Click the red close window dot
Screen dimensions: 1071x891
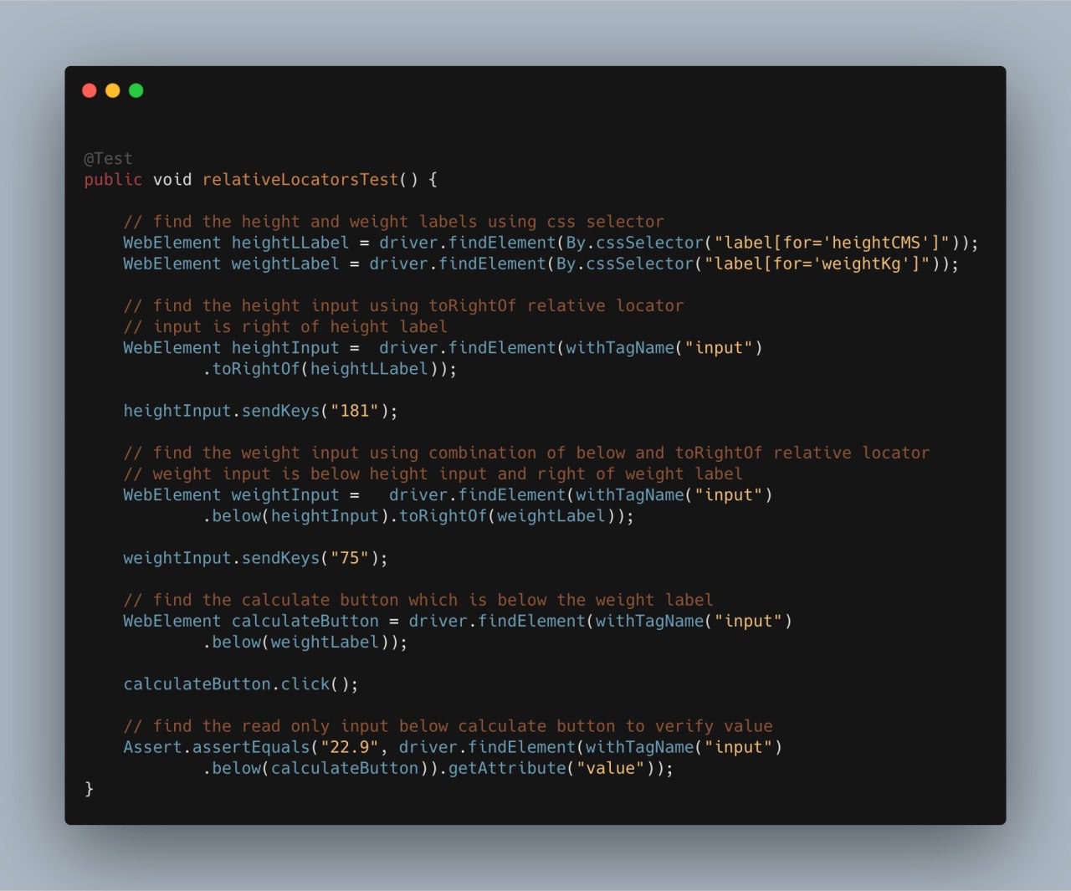coord(90,90)
